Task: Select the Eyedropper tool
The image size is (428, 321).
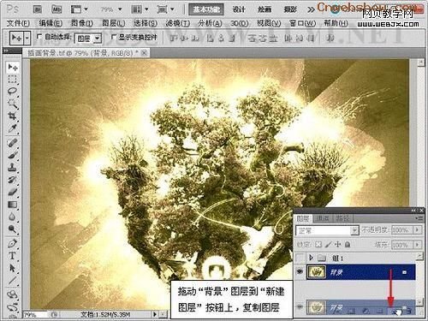Action: tap(12, 128)
